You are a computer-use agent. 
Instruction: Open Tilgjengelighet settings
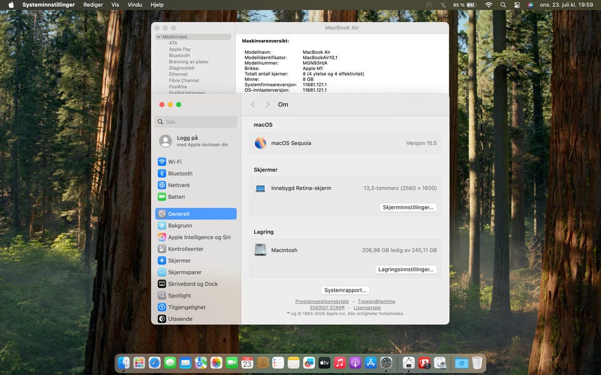click(x=196, y=307)
